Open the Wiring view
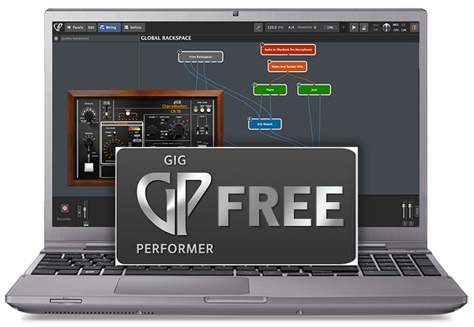 [109, 27]
